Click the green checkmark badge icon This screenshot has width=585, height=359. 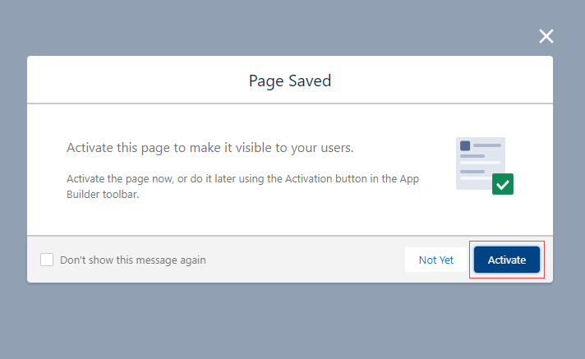(503, 184)
